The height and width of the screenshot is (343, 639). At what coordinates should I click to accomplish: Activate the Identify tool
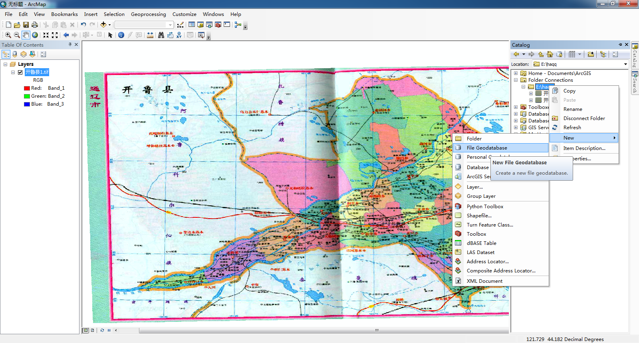121,35
